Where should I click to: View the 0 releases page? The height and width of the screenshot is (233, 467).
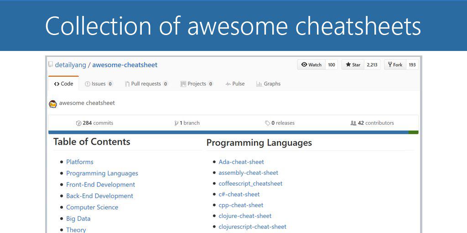click(x=280, y=123)
